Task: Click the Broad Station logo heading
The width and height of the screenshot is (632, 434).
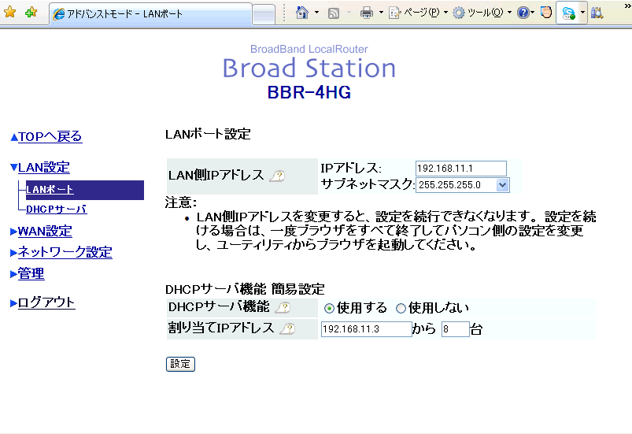Action: (309, 68)
